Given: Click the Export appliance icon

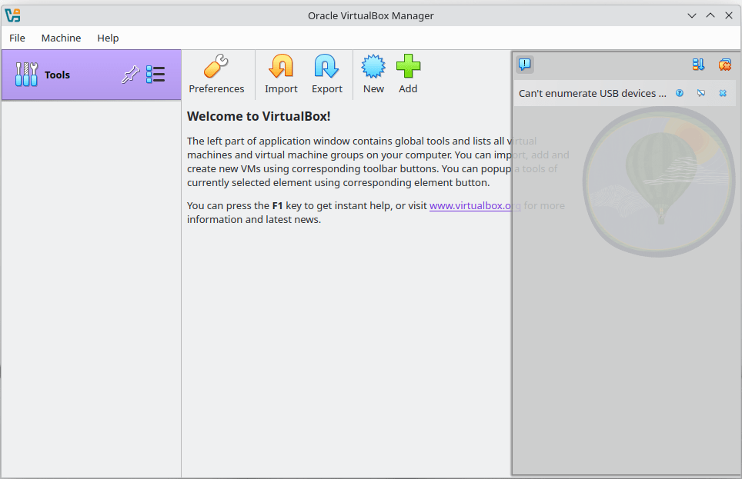Looking at the screenshot, I should coord(326,66).
